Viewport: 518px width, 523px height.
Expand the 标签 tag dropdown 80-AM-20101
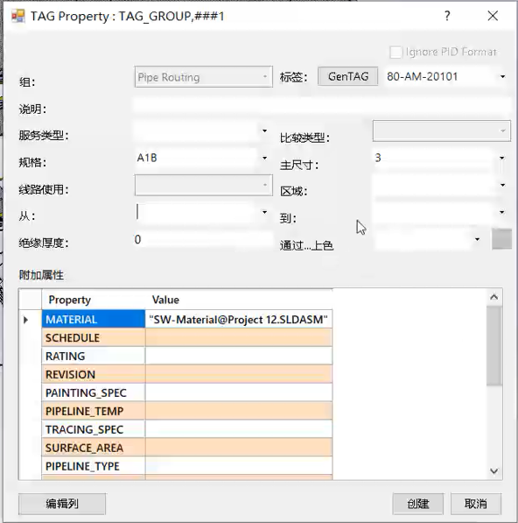tap(502, 77)
